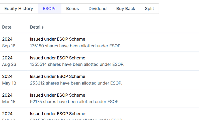
Task: Click the Date column header
Action: [7, 27]
